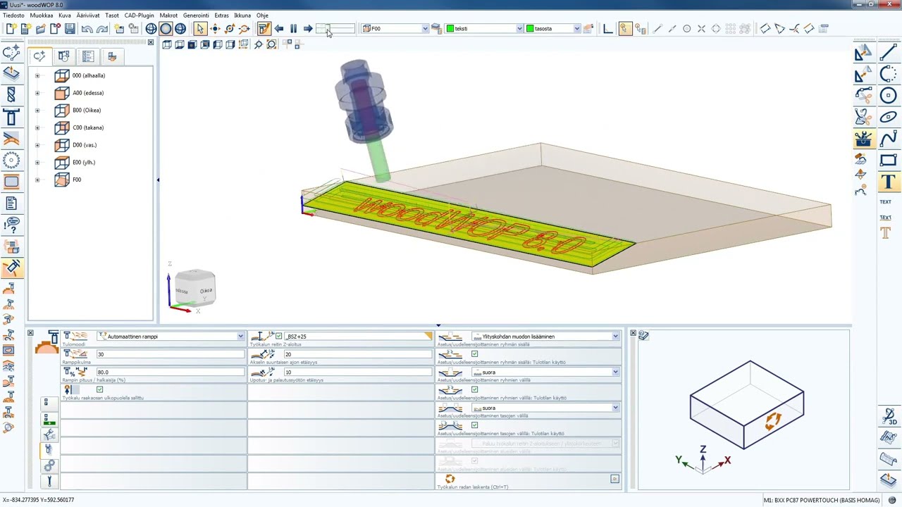Screen dimensions: 902x507
Task: Open a file using the folder icon
Action: coord(40,29)
